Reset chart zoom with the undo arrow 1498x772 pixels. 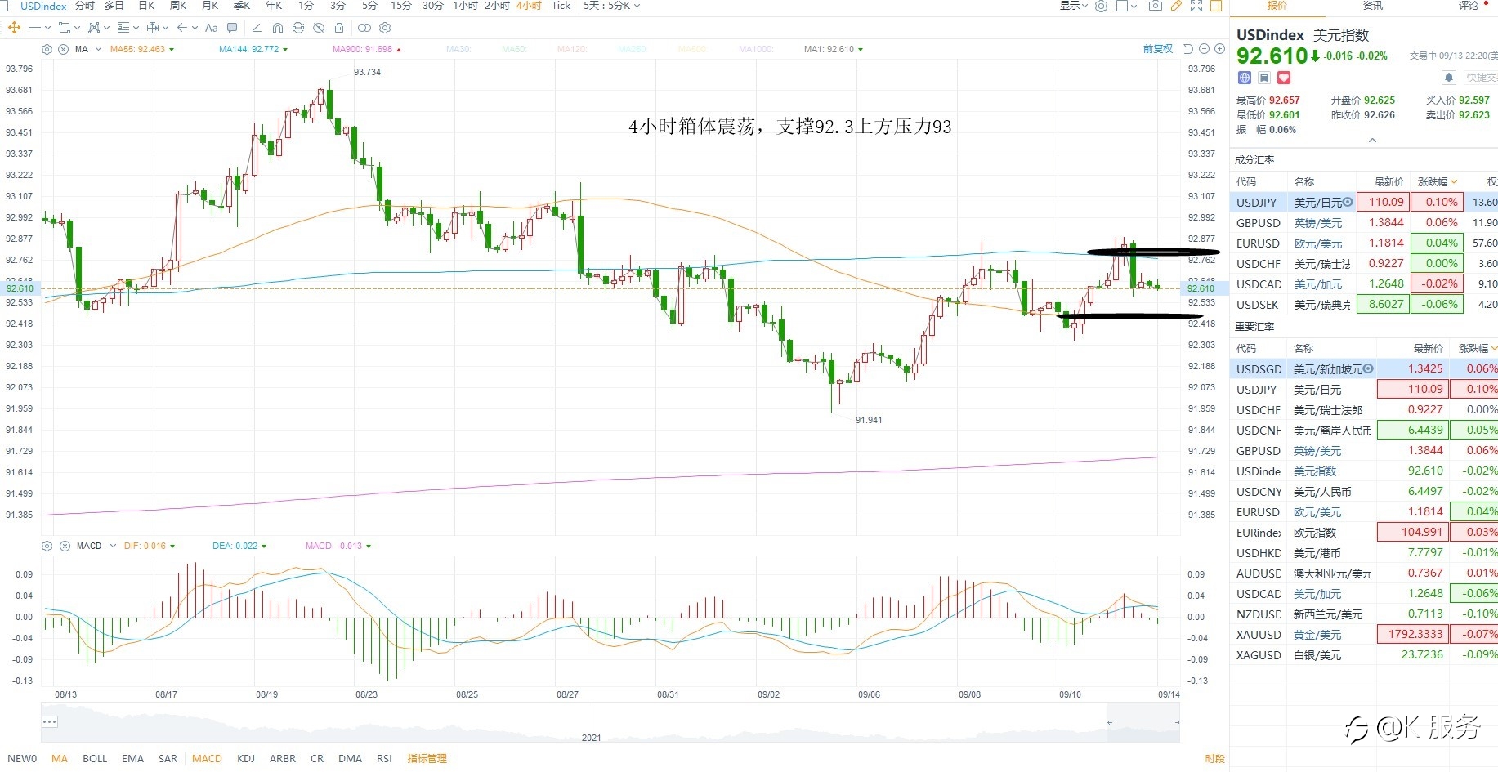pyautogui.click(x=1188, y=49)
